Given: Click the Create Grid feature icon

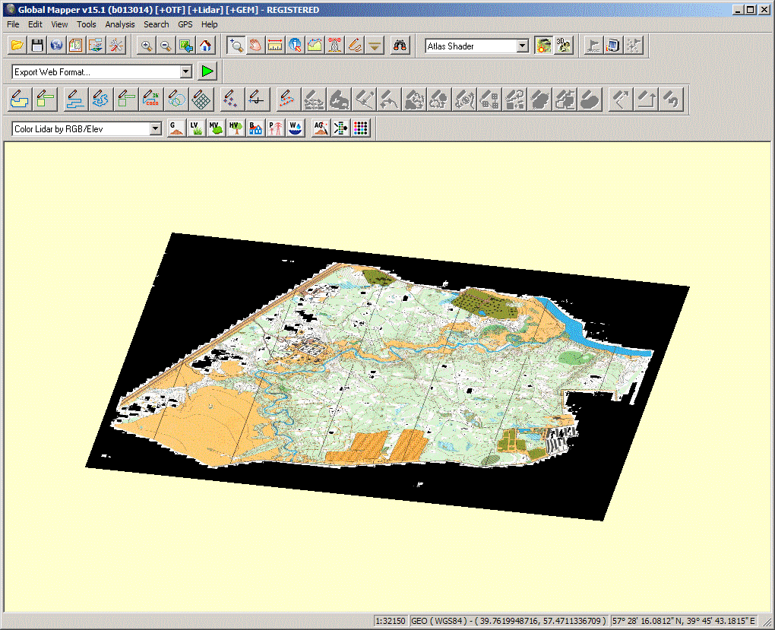Looking at the screenshot, I should click(x=201, y=99).
